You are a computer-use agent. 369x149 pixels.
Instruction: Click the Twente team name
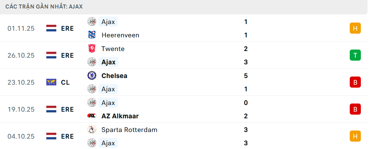tap(113, 49)
